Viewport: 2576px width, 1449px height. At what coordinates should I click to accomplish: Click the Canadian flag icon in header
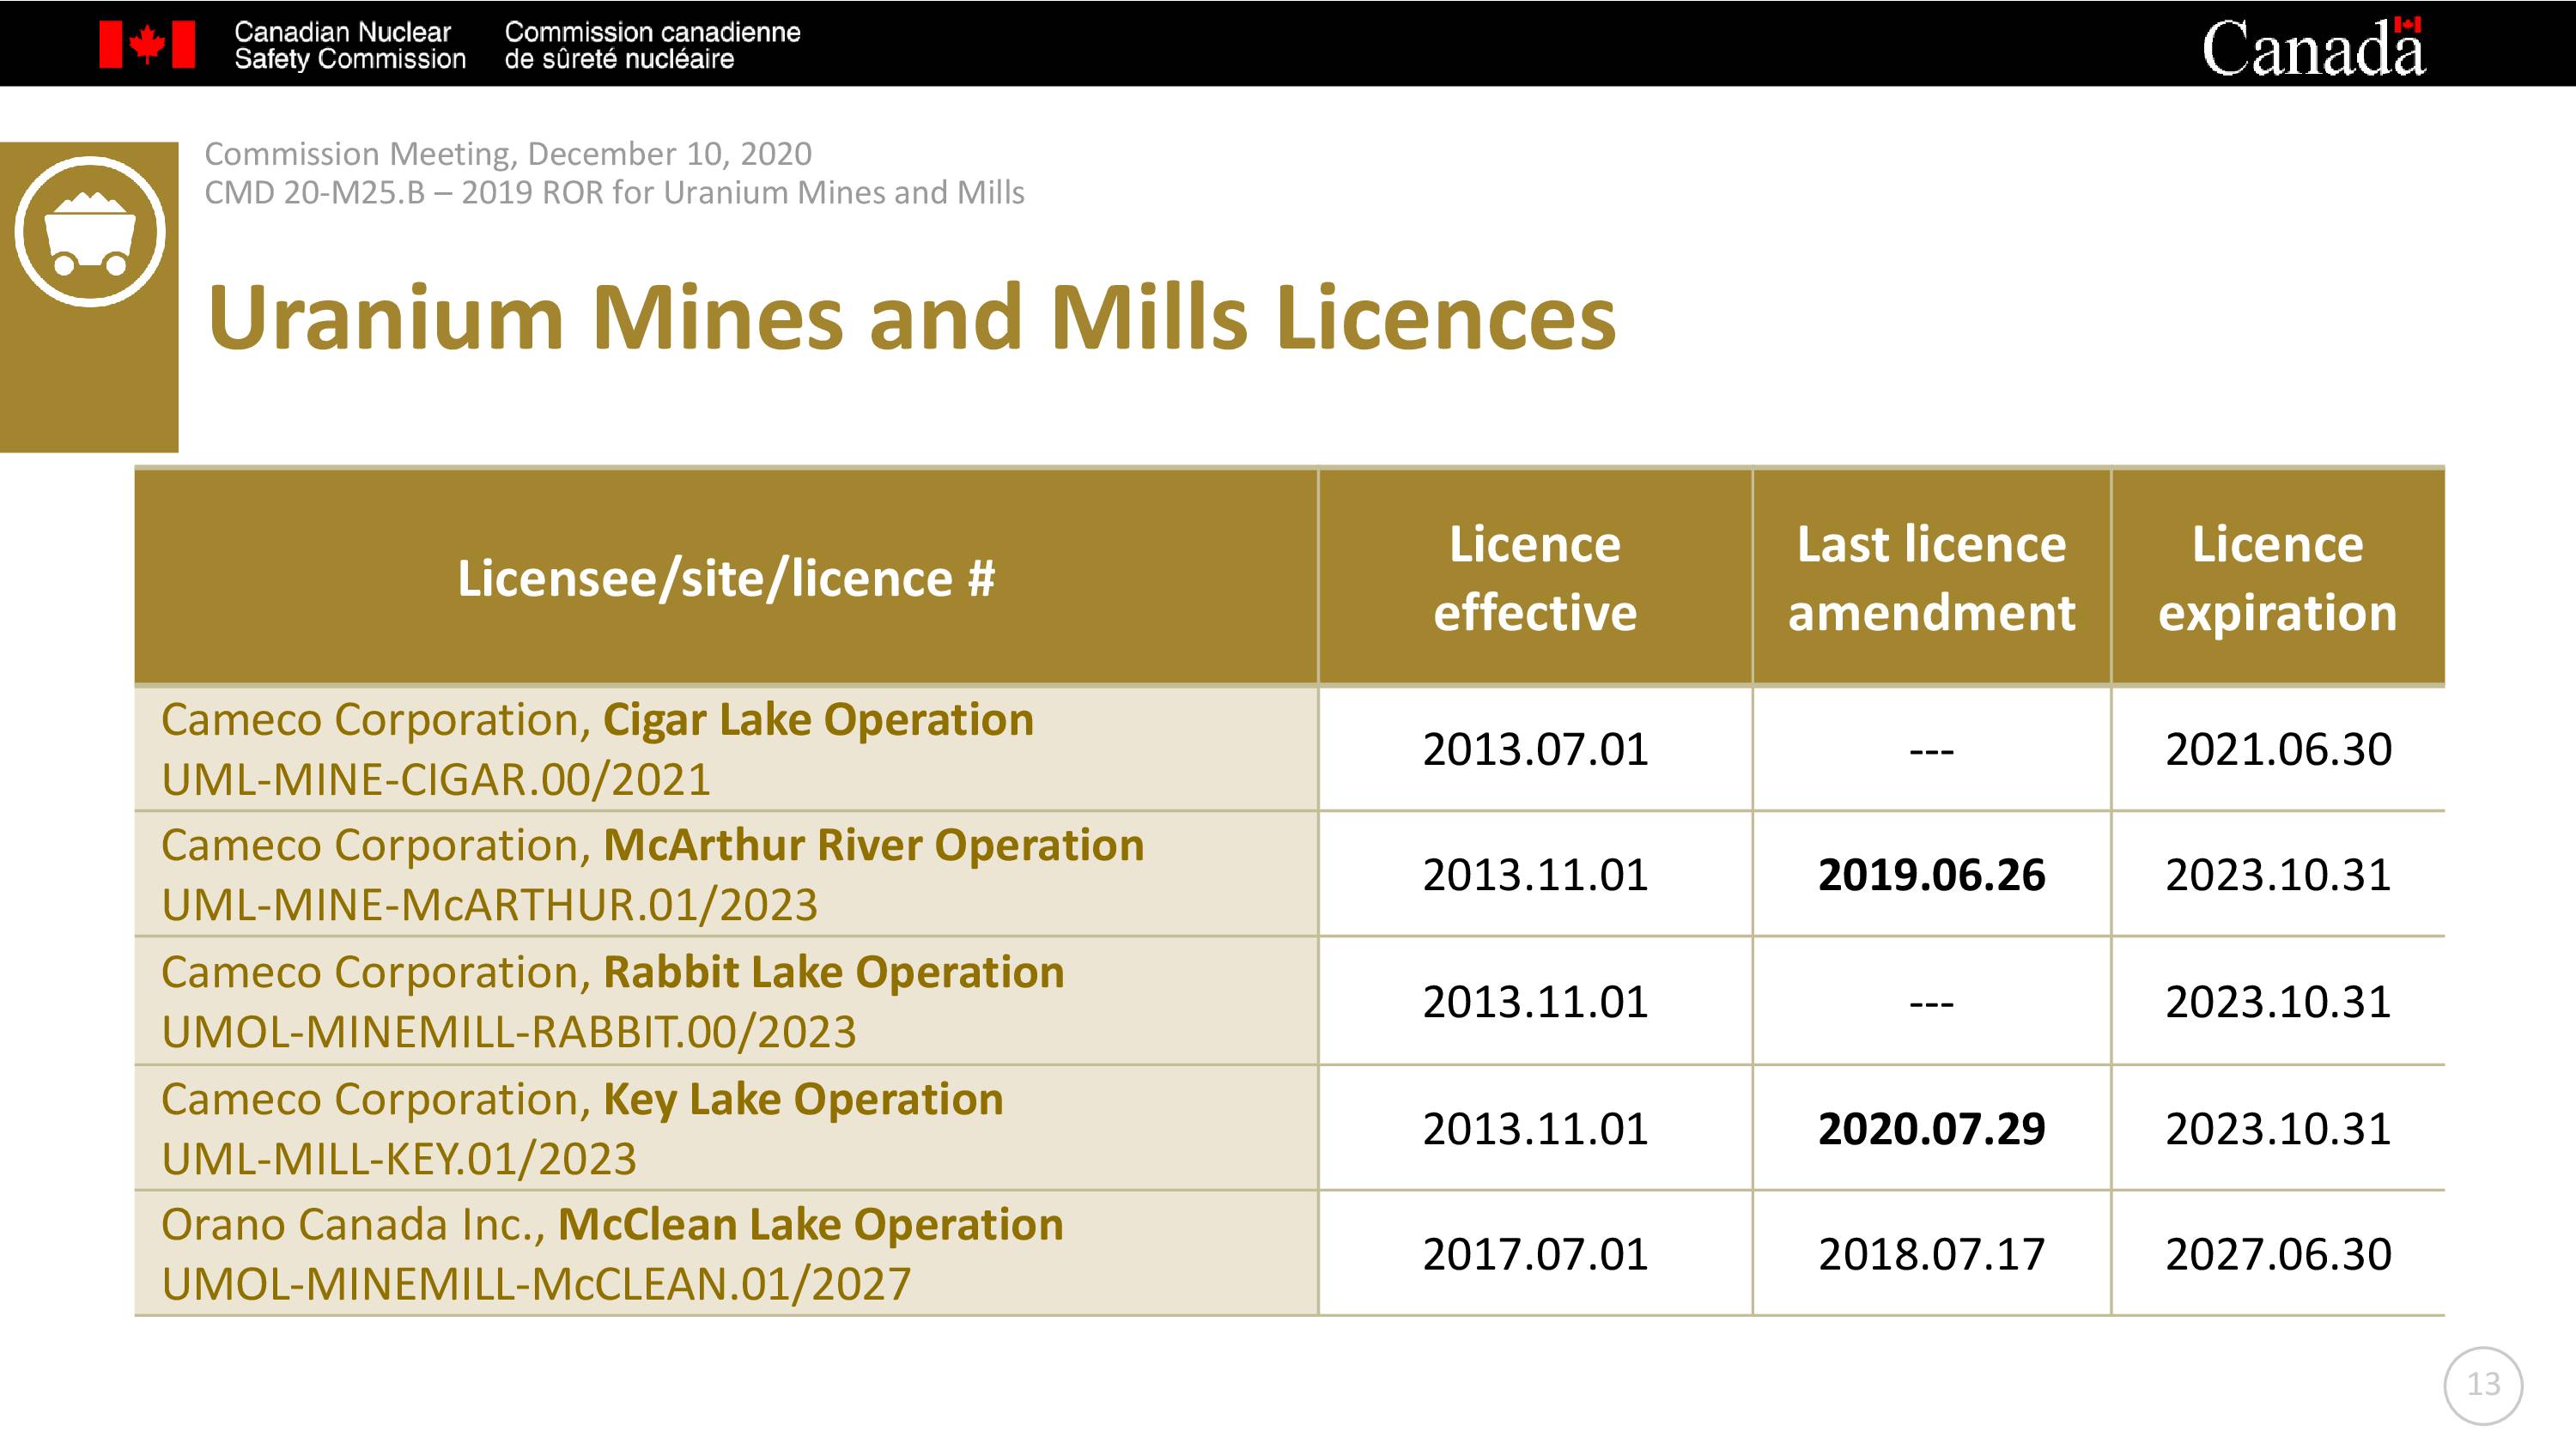(x=147, y=45)
